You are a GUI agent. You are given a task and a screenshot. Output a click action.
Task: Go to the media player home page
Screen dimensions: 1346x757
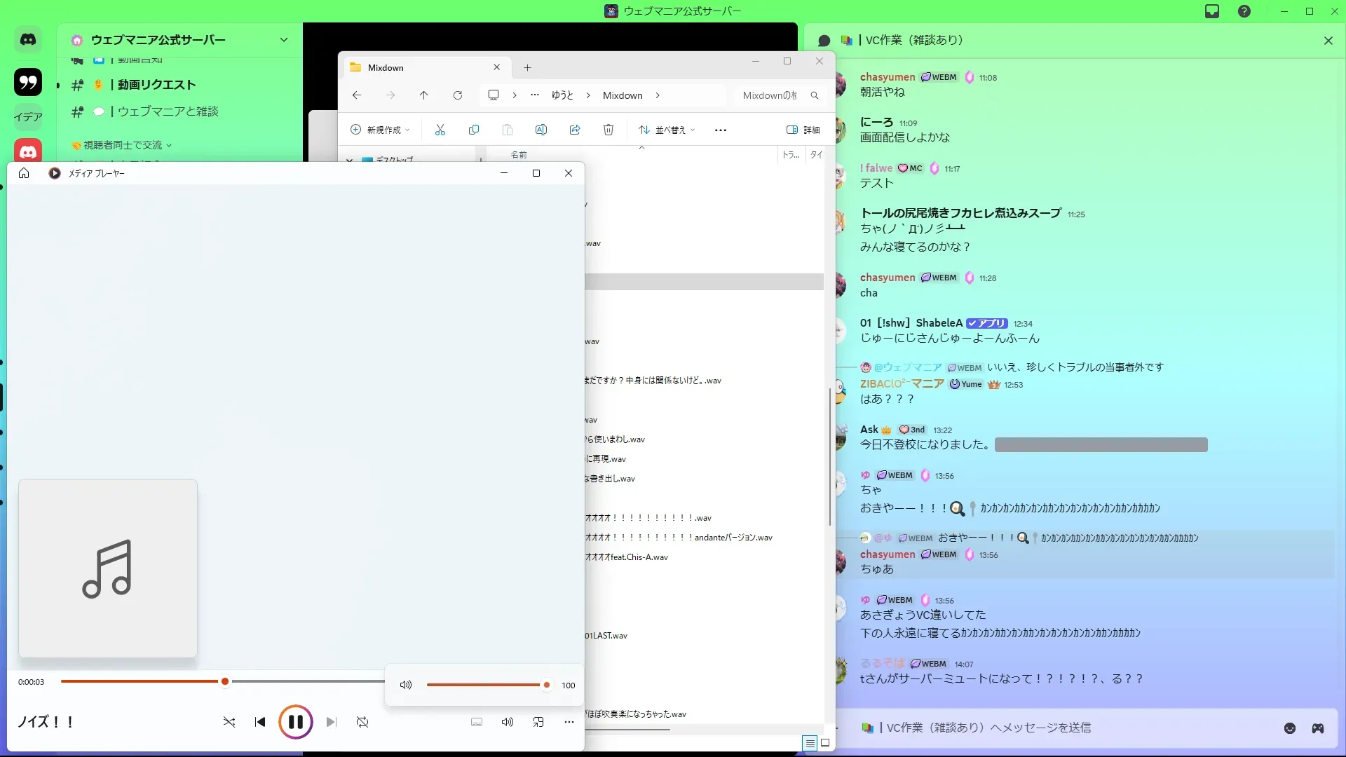pos(24,173)
